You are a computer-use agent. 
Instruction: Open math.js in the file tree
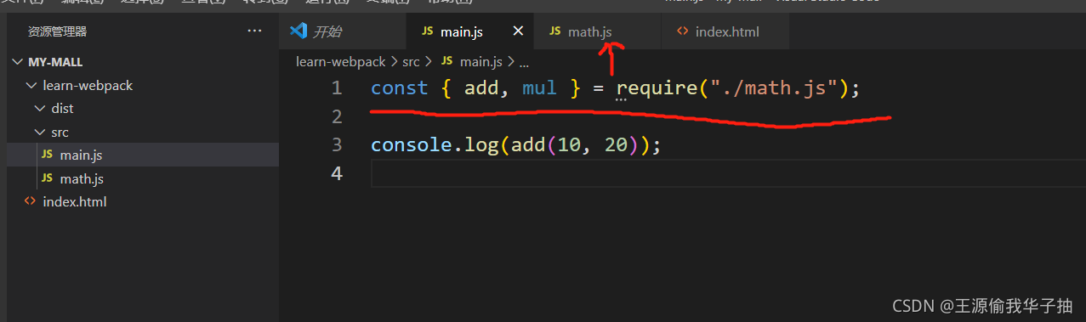[143, 178]
